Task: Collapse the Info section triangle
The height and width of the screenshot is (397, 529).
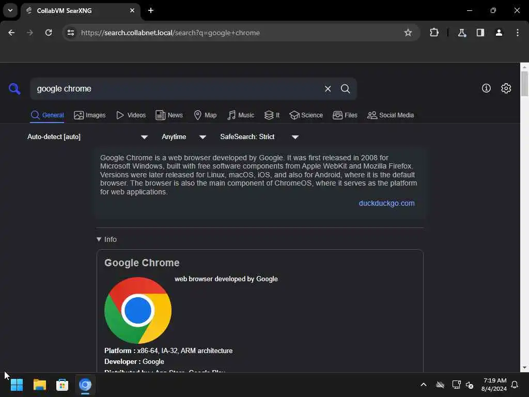Action: (99, 239)
